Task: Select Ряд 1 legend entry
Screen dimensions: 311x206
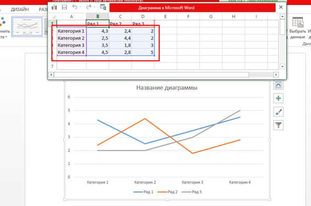Action: (144, 192)
